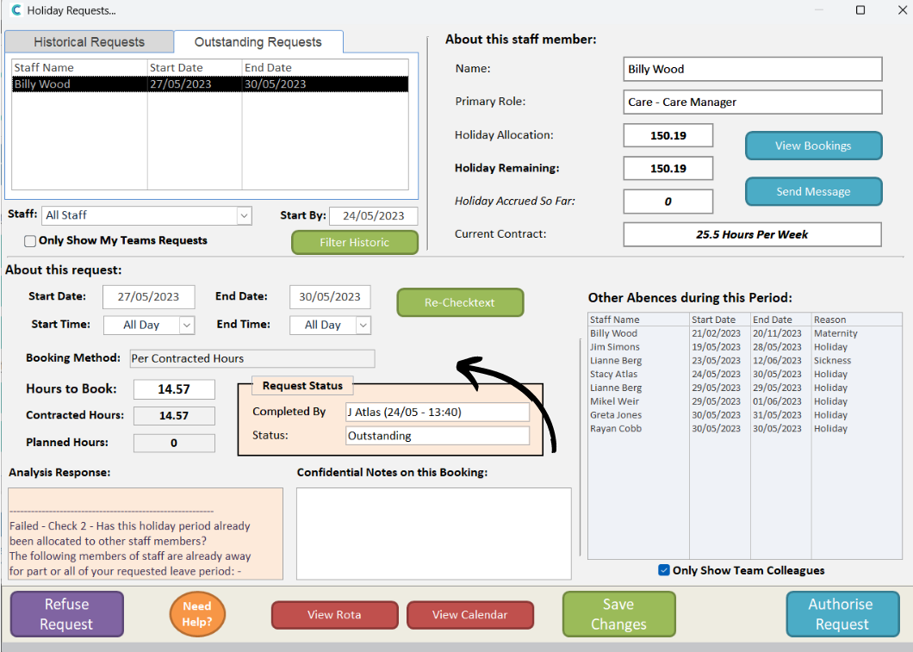This screenshot has height=652, width=913.
Task: Click the app logo icon in title bar
Action: pyautogui.click(x=16, y=10)
